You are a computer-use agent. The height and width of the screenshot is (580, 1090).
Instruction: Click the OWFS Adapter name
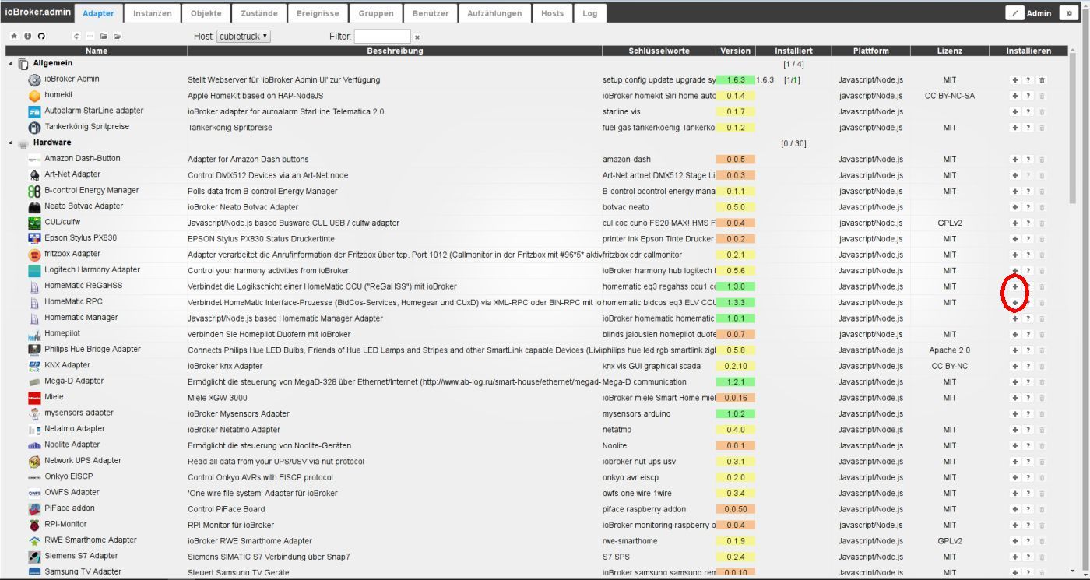(x=72, y=492)
